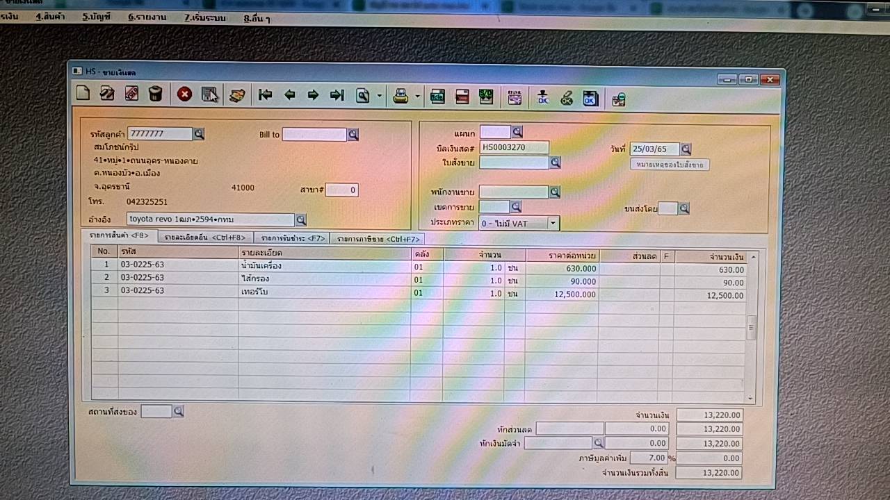The image size is (890, 500).
Task: Click the VAT percentage field 7.00
Action: point(648,458)
